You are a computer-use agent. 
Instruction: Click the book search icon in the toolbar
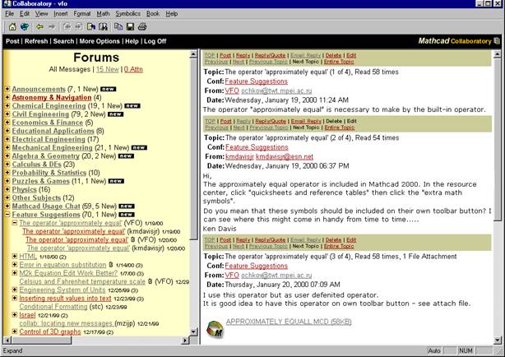click(x=104, y=27)
